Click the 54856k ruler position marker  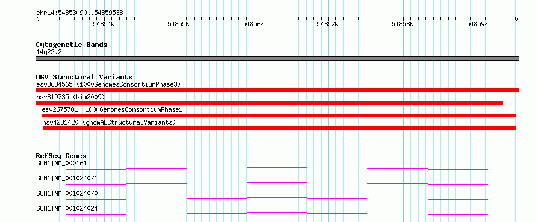point(254,24)
